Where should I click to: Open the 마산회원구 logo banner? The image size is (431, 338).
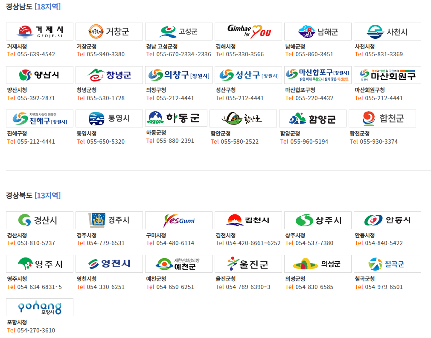387,75
